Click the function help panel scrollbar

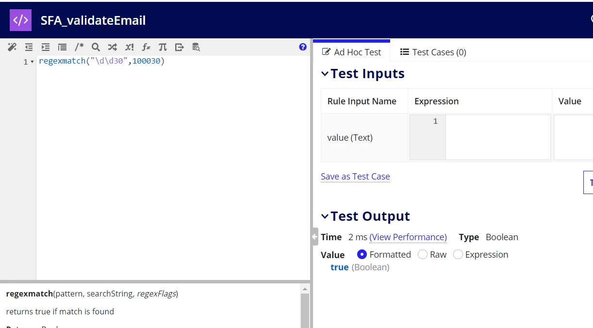305,311
